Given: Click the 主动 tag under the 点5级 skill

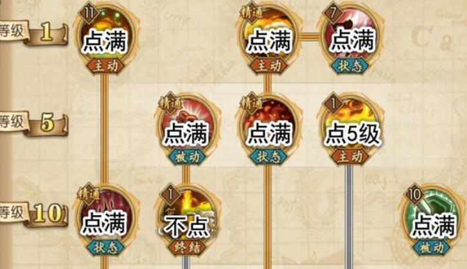Looking at the screenshot, I should [x=351, y=156].
